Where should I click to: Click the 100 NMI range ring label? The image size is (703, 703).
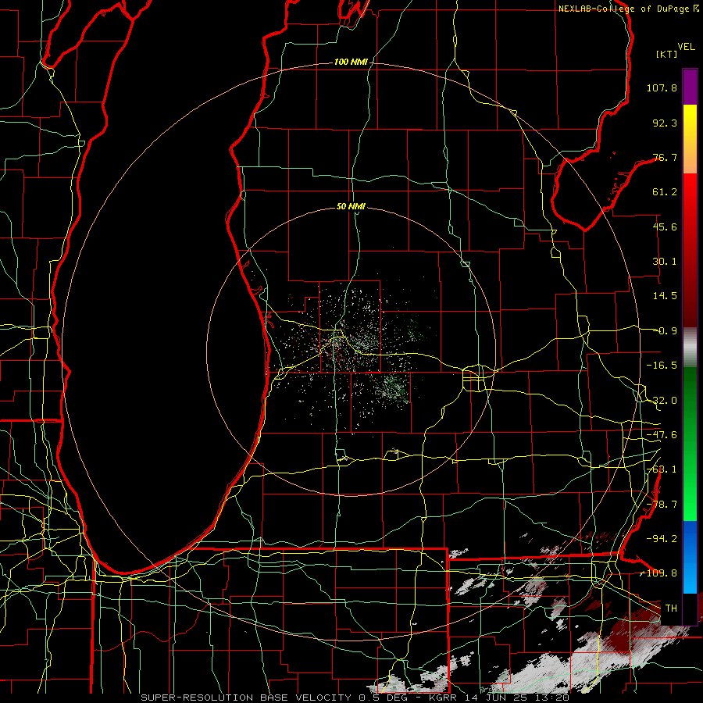[351, 62]
